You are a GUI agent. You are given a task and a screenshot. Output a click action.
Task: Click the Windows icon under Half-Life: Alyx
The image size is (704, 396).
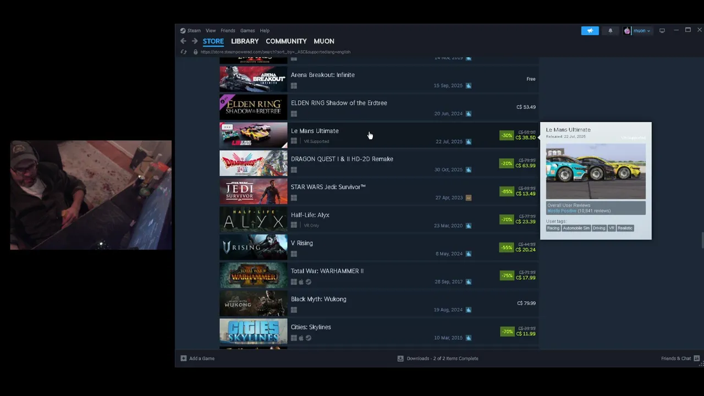click(294, 226)
